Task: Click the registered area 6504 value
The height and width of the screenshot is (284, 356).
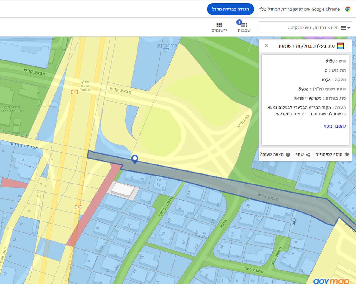Action: [303, 89]
